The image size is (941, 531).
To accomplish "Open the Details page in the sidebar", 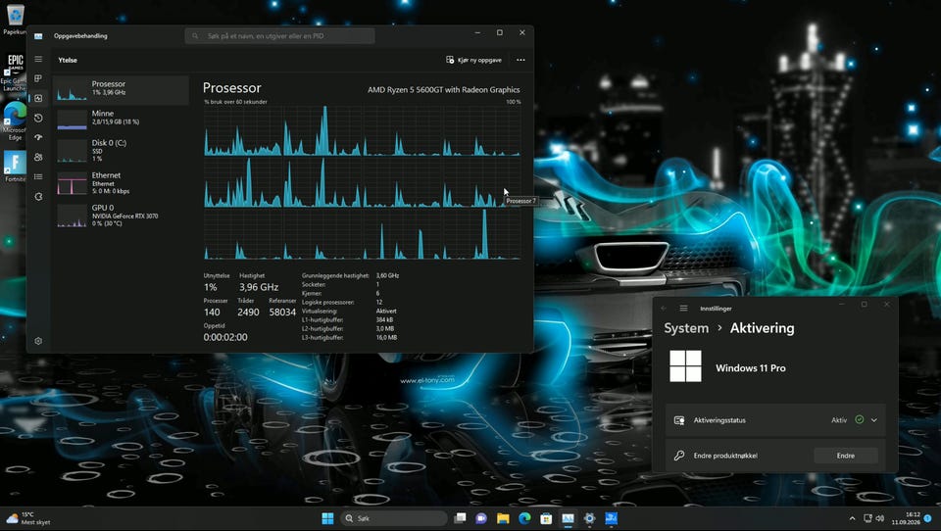I will coord(38,176).
